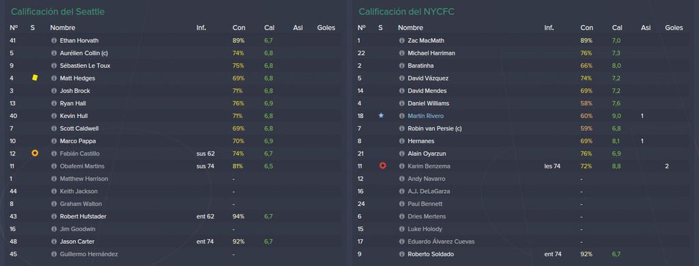The height and width of the screenshot is (266, 699).
Task: Sort Seattle table by Cal column
Action: pos(269,28)
